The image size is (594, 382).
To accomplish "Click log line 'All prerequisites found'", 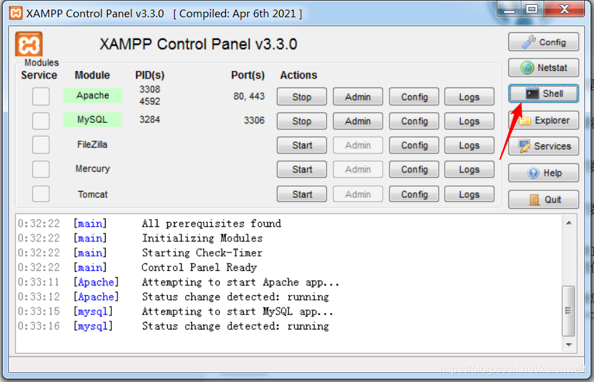I will (x=211, y=223).
